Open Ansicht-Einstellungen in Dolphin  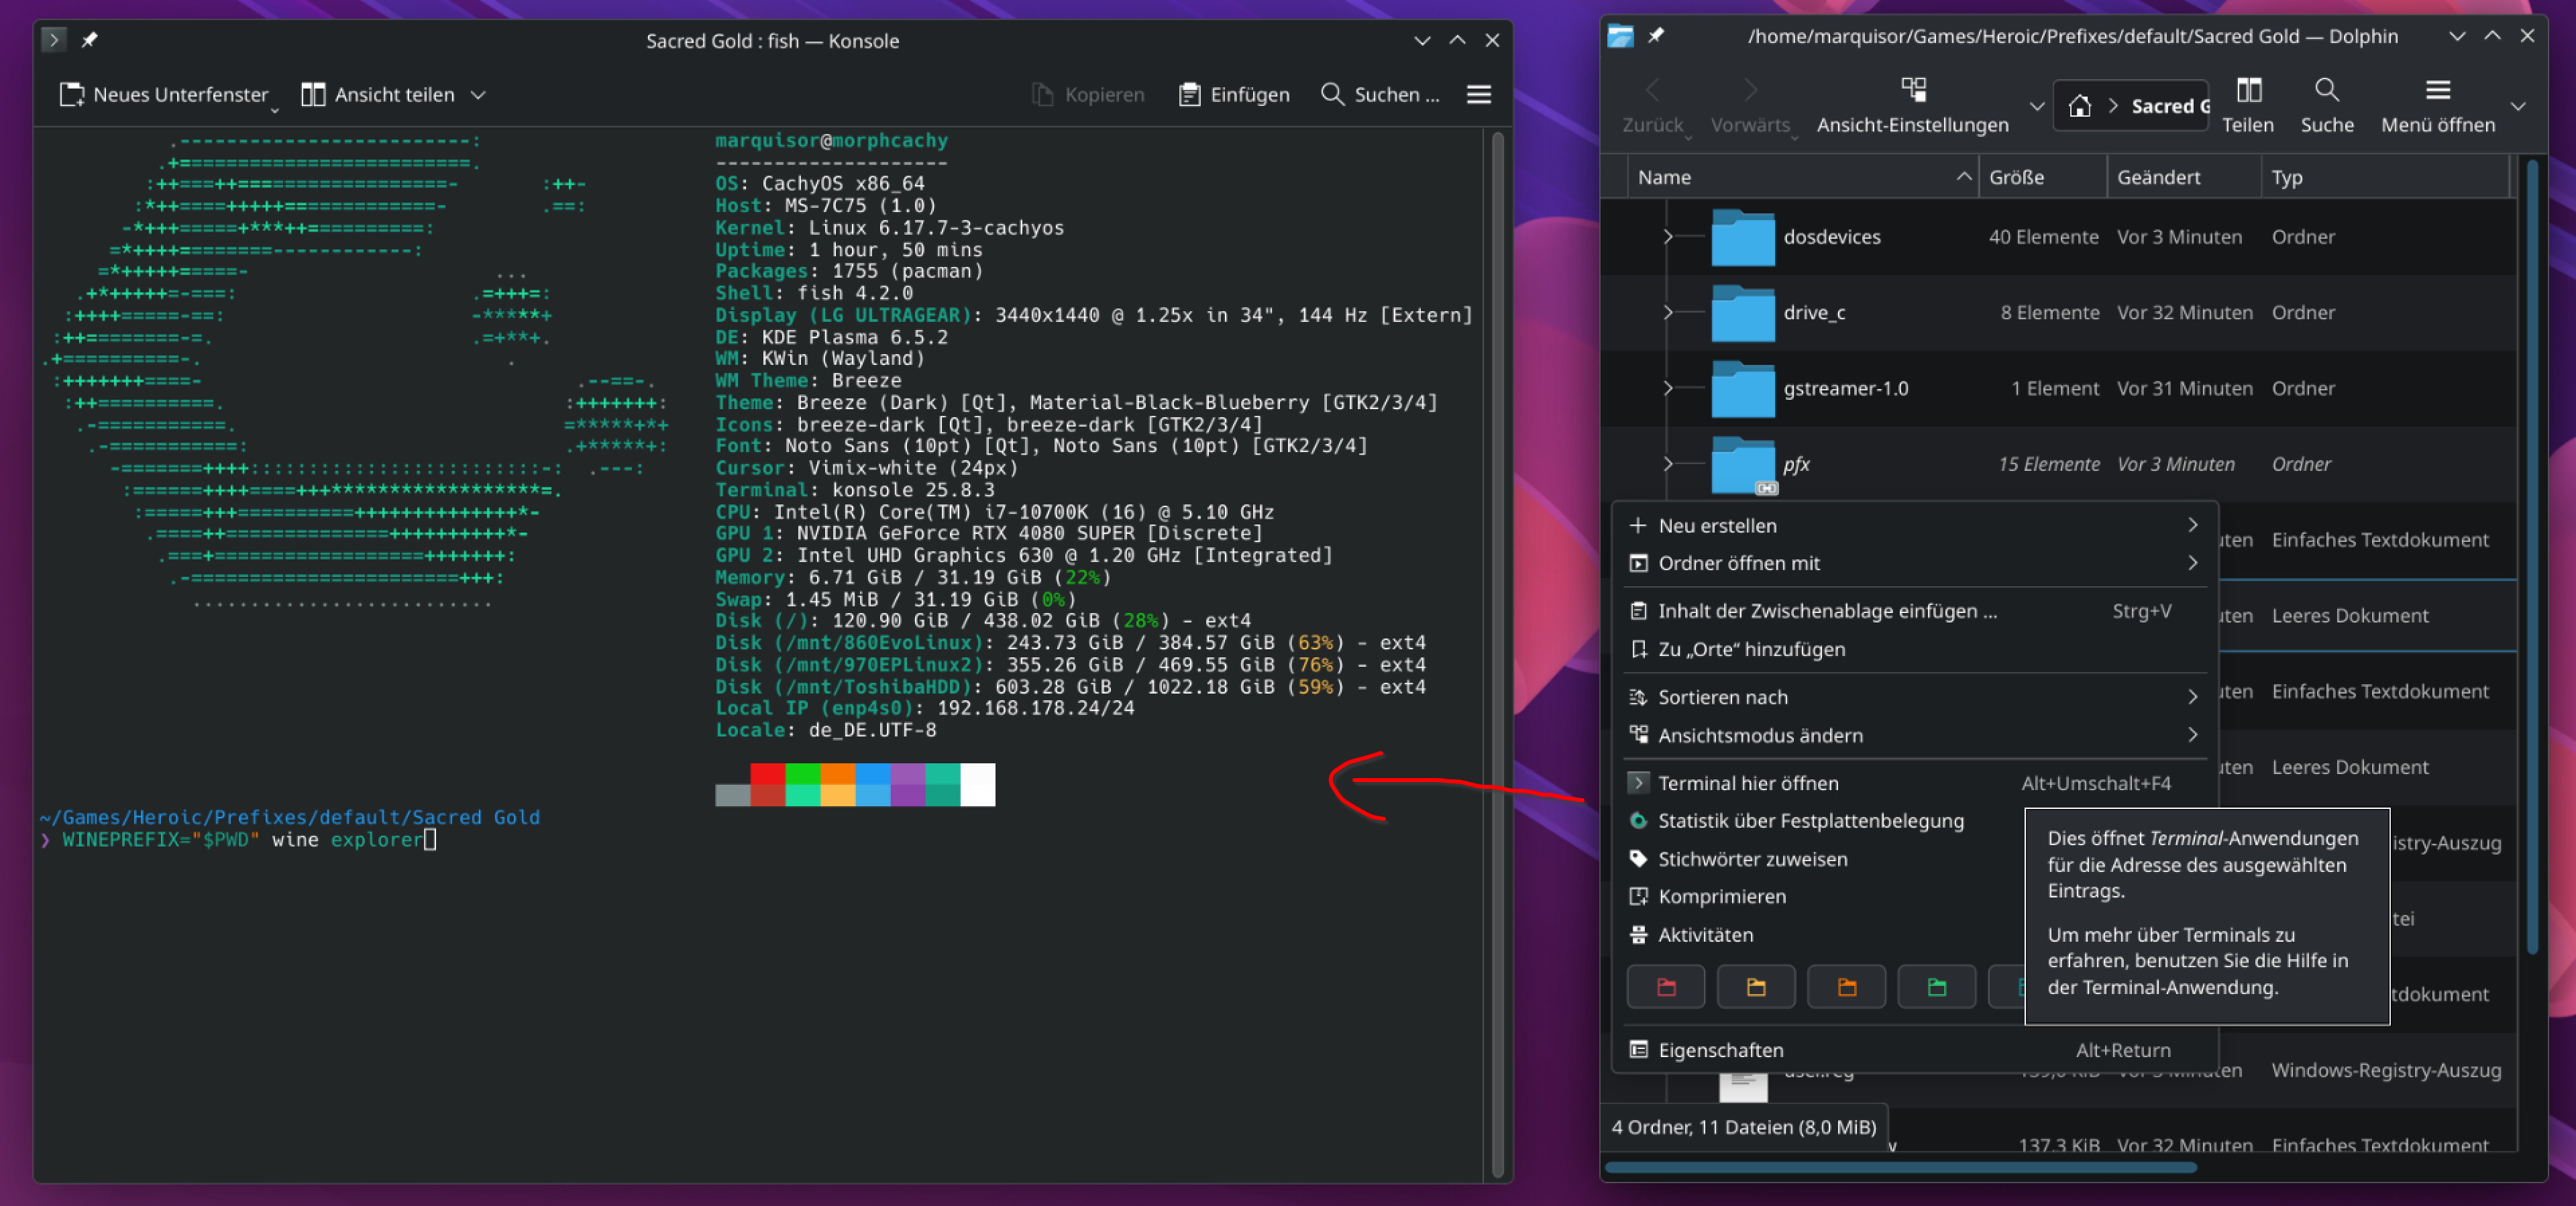(1912, 105)
